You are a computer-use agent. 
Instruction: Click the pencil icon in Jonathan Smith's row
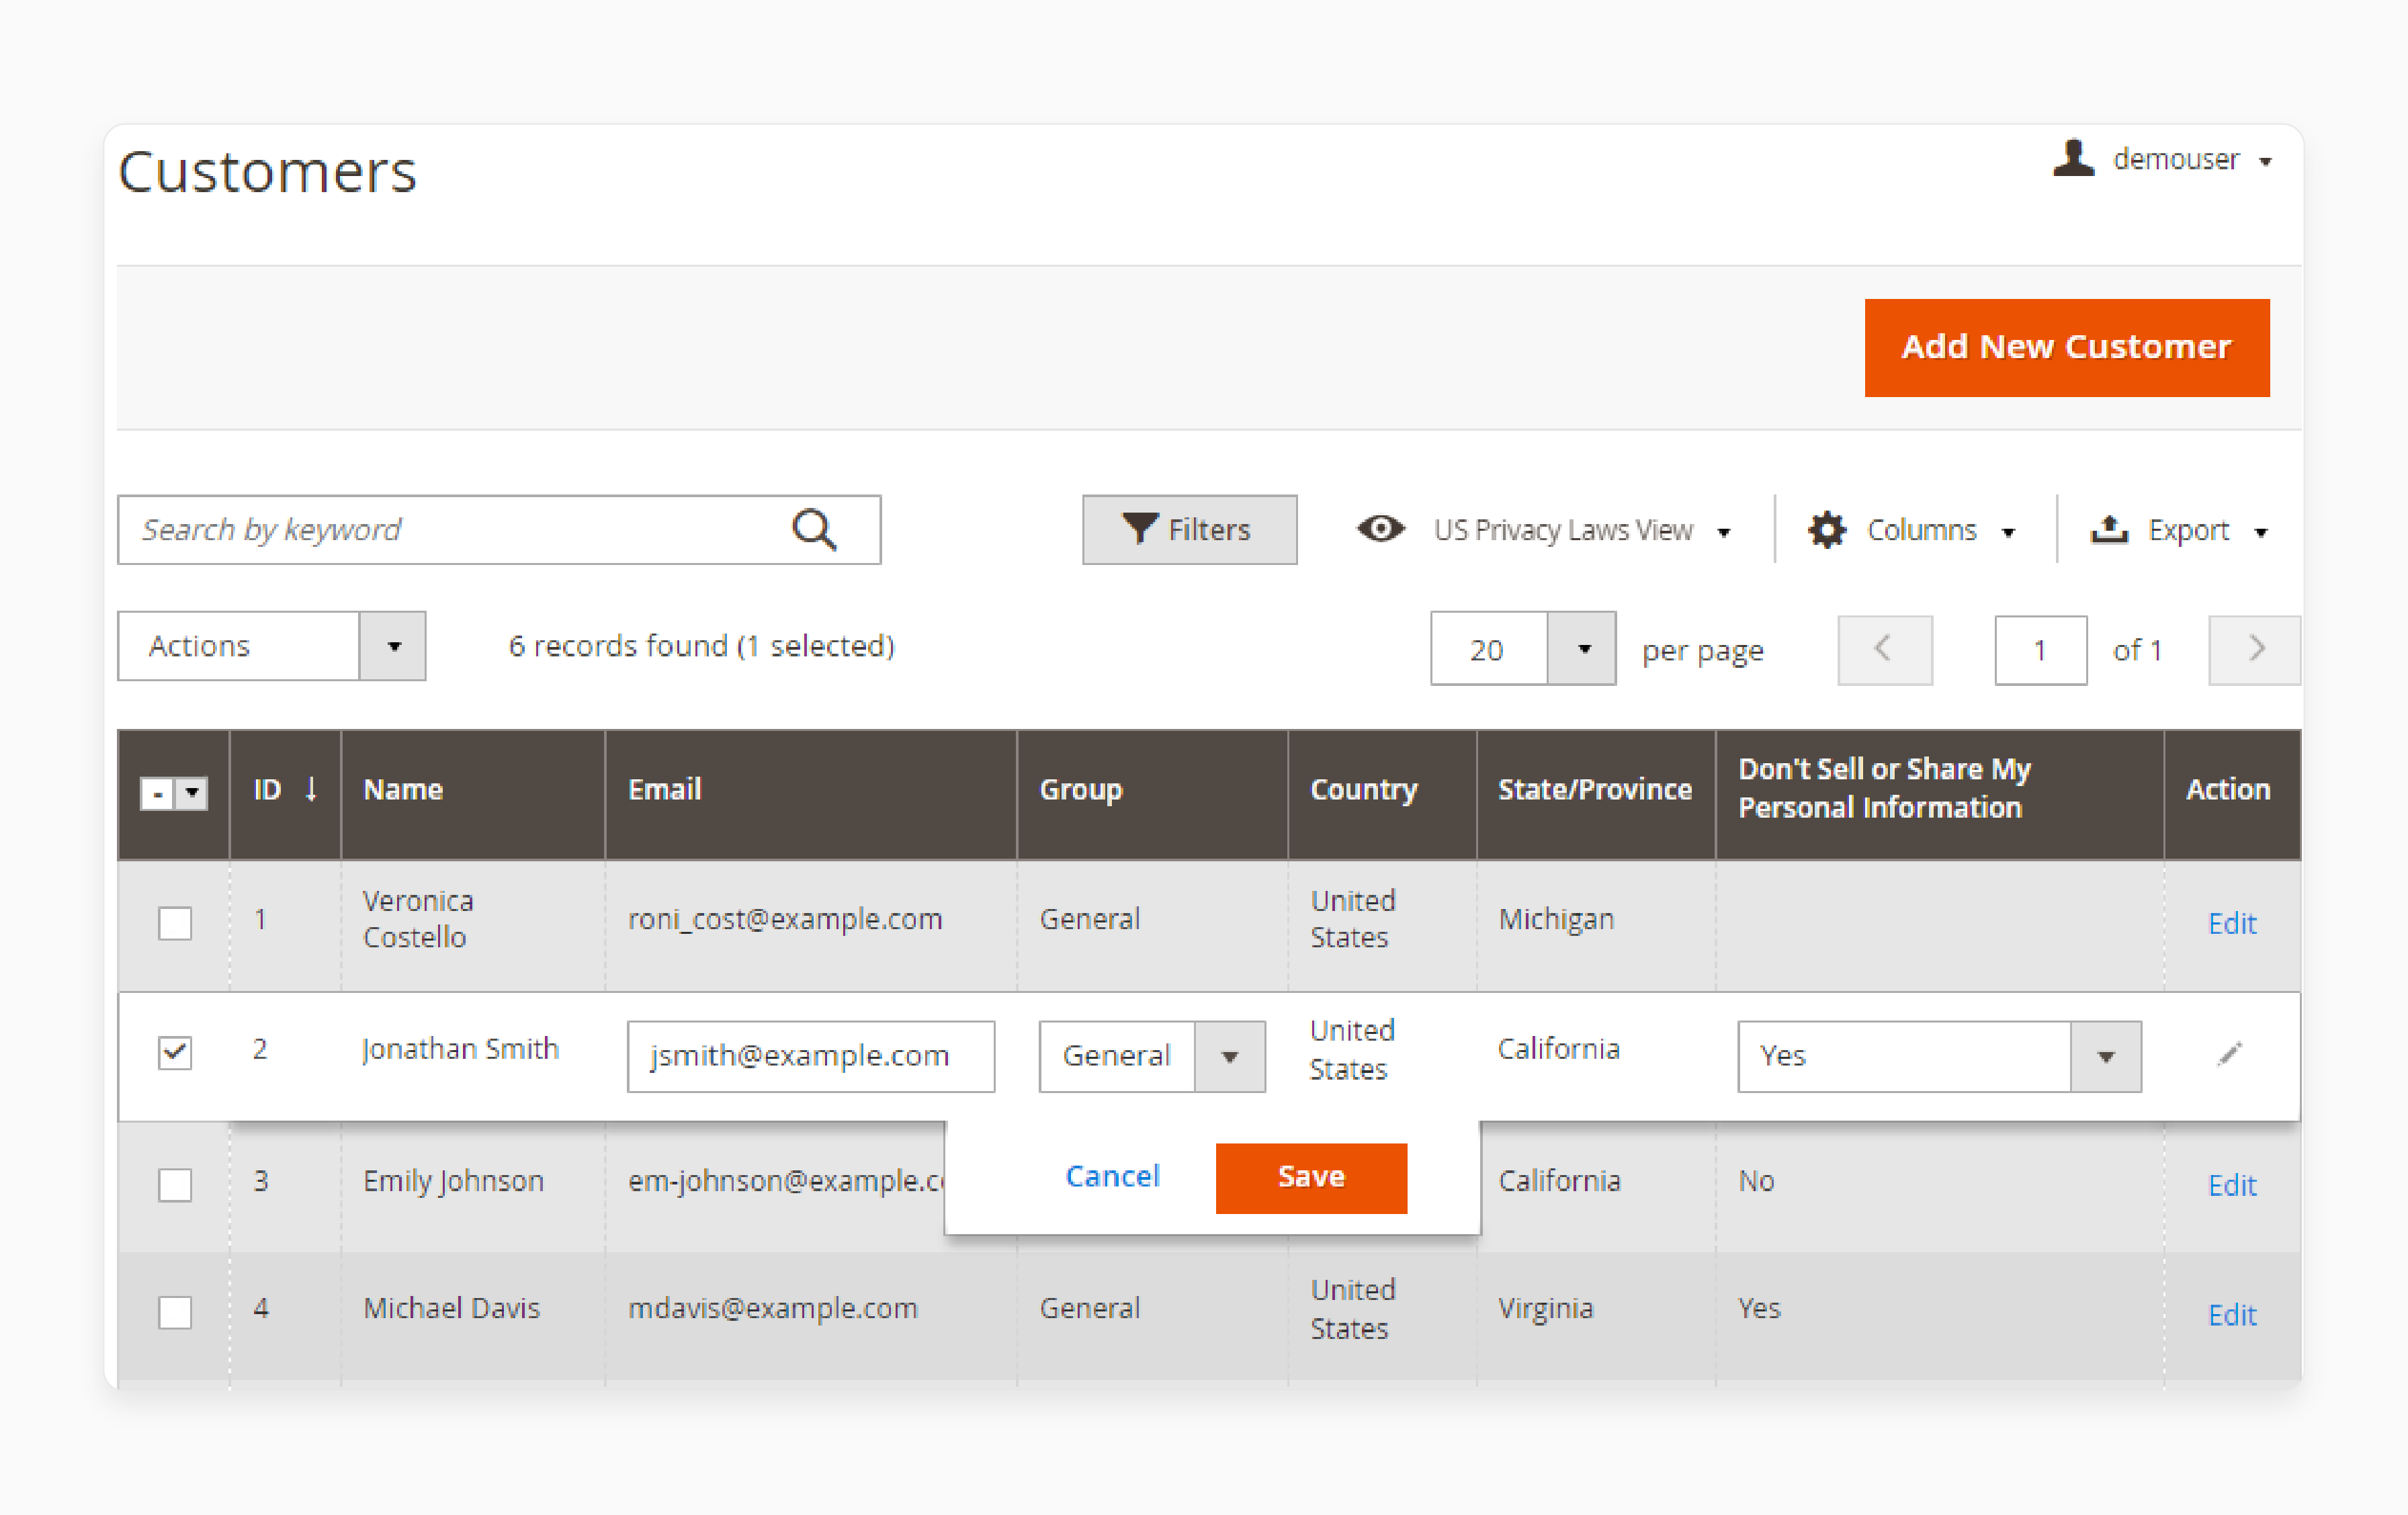pyautogui.click(x=2230, y=1054)
